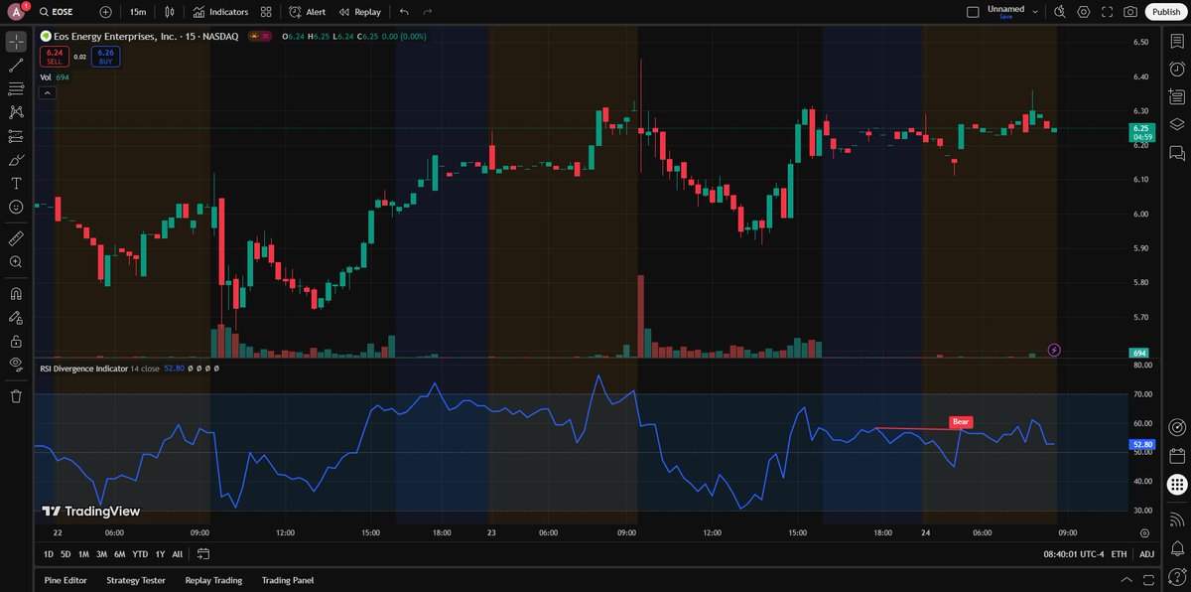Viewport: 1191px width, 592px height.
Task: Add a symbol to compare with plus icon
Action: (106, 12)
